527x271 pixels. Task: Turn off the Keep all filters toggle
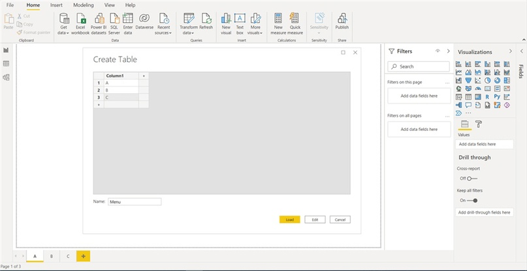coord(472,201)
